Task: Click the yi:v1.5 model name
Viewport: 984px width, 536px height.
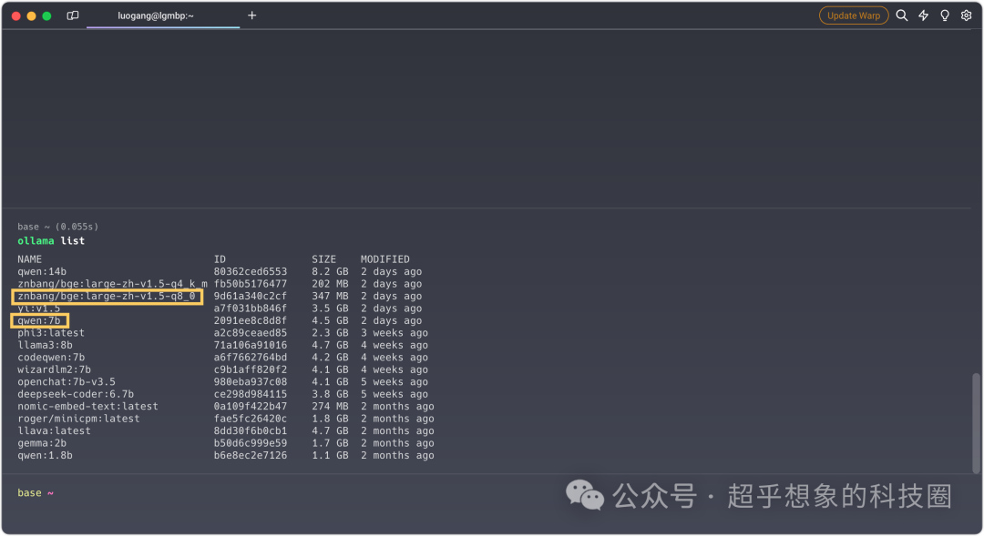Action: pos(39,308)
